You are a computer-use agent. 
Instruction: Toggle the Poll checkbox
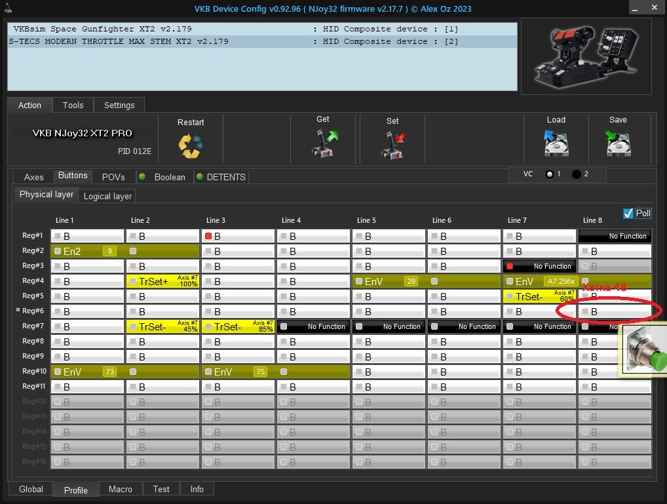pos(628,213)
